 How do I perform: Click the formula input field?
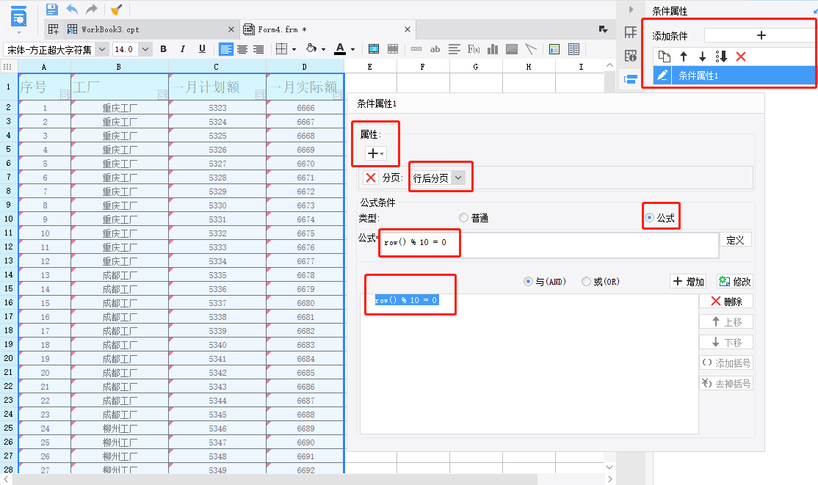(549, 244)
